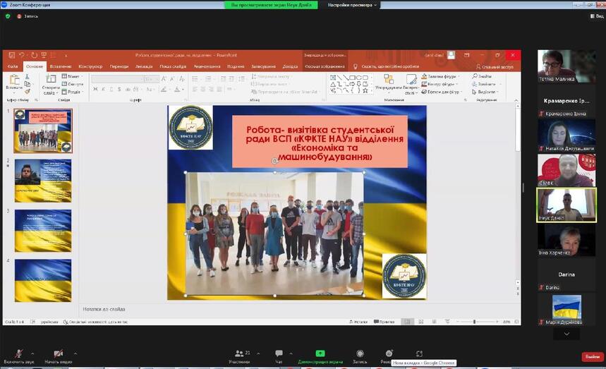Switch to Переходи ribbon tab
Image resolution: width=606 pixels, height=369 pixels.
click(119, 66)
